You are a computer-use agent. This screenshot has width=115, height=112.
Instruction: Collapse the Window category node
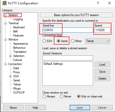click(x=5, y=40)
